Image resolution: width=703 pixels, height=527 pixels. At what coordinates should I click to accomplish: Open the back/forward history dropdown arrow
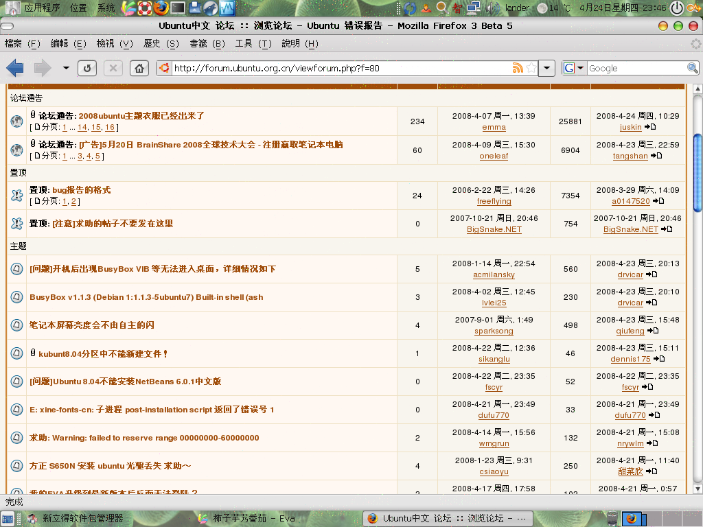tap(67, 68)
